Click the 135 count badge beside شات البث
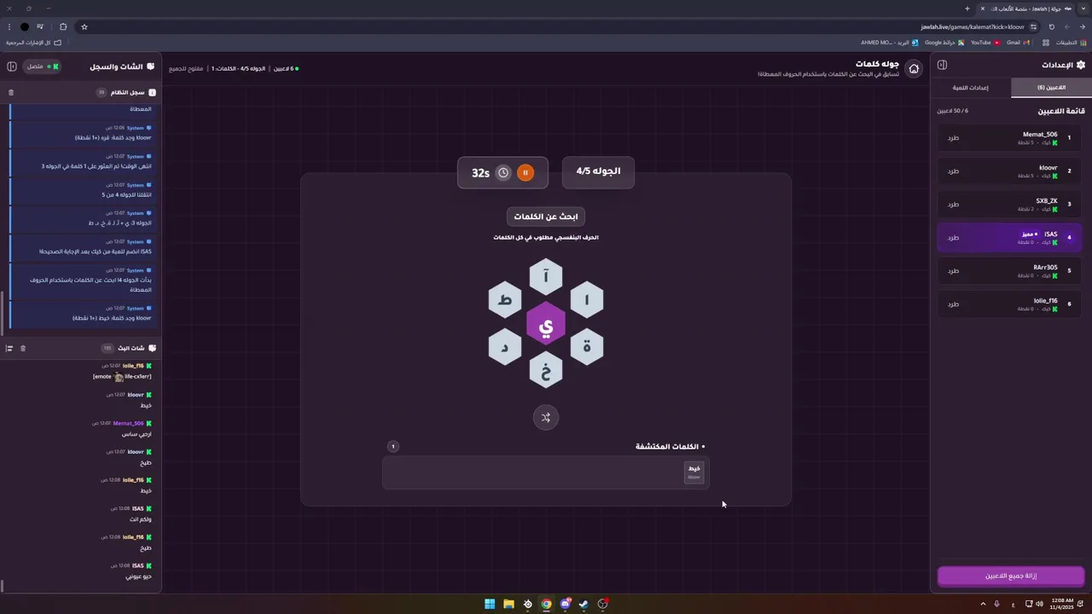 pyautogui.click(x=107, y=348)
